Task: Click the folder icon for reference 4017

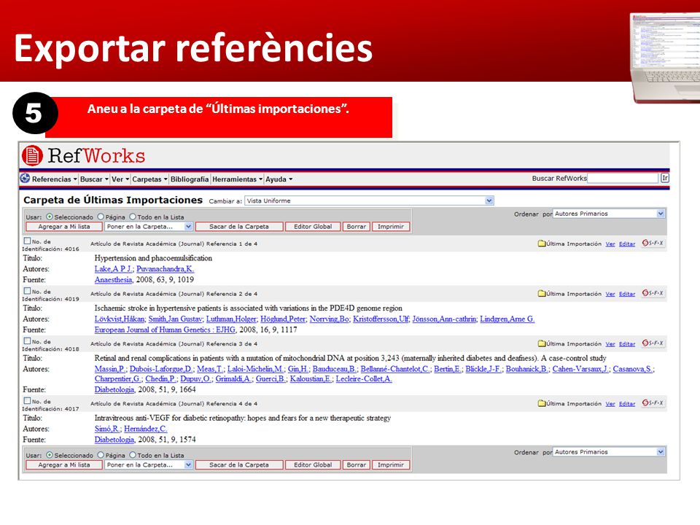Action: (542, 403)
